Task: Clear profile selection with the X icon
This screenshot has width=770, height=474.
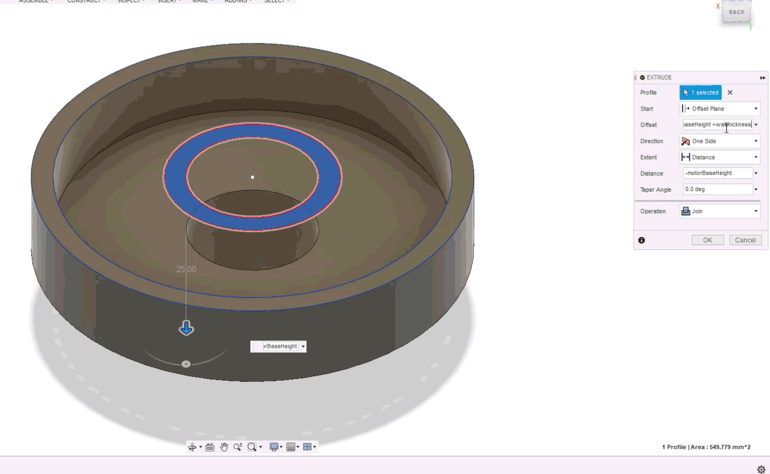Action: tap(730, 93)
